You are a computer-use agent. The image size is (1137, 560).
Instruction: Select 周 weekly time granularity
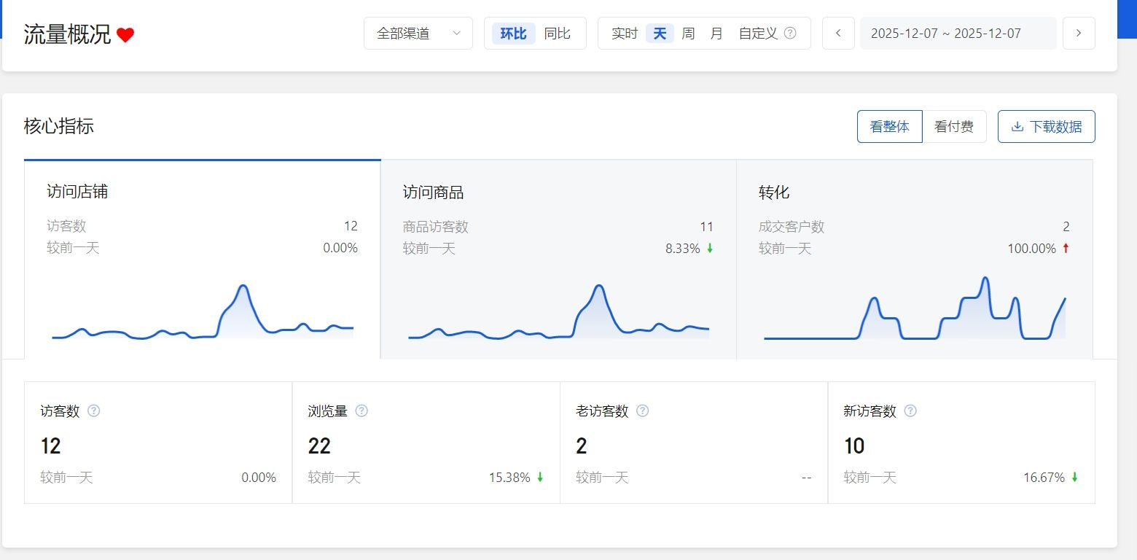[688, 34]
